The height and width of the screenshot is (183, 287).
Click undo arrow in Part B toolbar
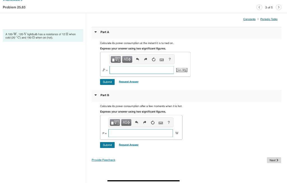click(136, 122)
